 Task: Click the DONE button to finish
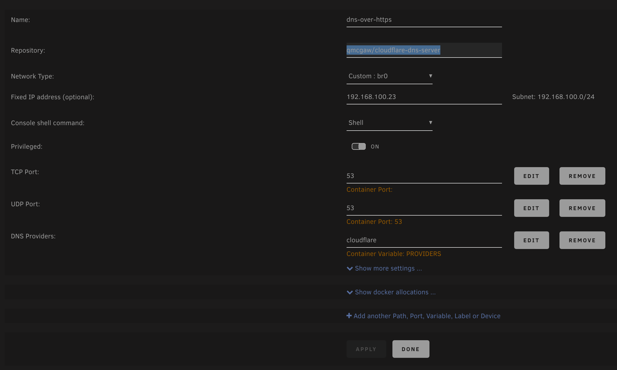click(411, 349)
